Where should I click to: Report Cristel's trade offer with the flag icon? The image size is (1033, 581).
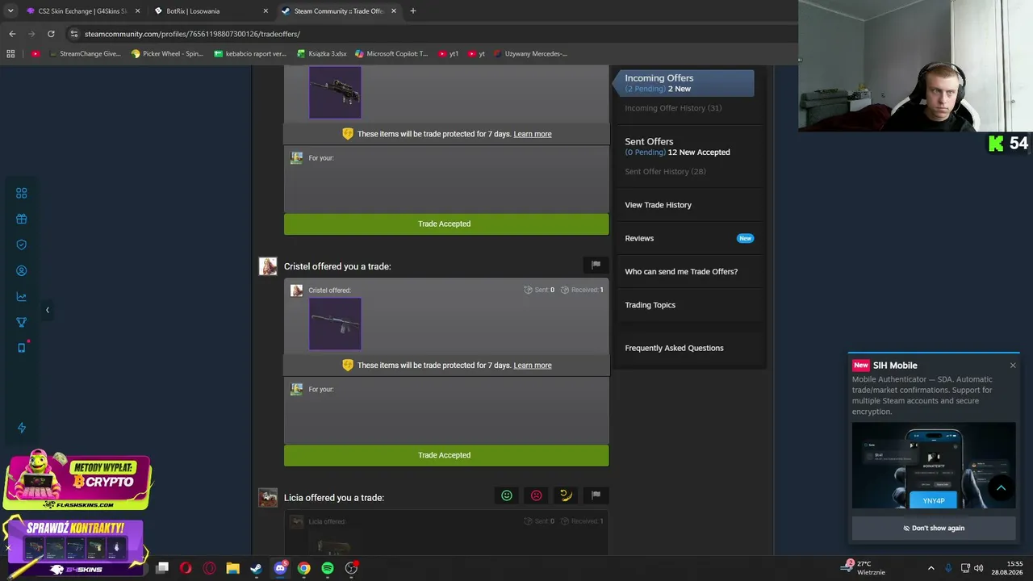click(596, 265)
